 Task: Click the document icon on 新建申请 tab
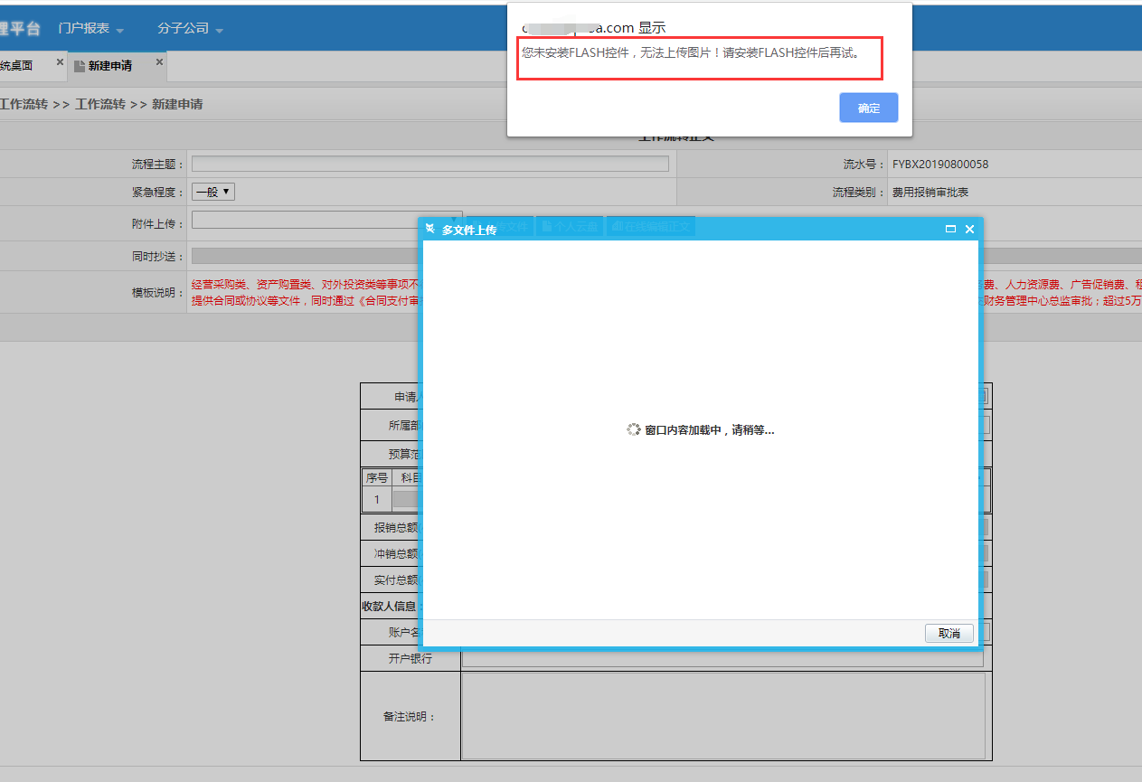[x=80, y=66]
